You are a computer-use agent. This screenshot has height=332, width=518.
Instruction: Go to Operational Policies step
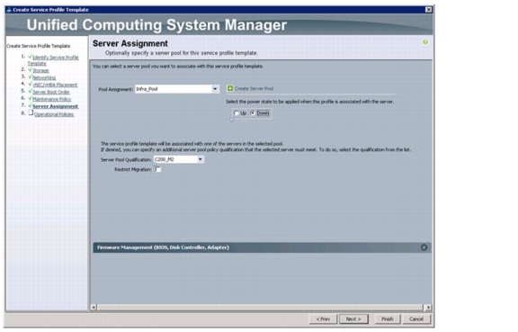tap(54, 114)
